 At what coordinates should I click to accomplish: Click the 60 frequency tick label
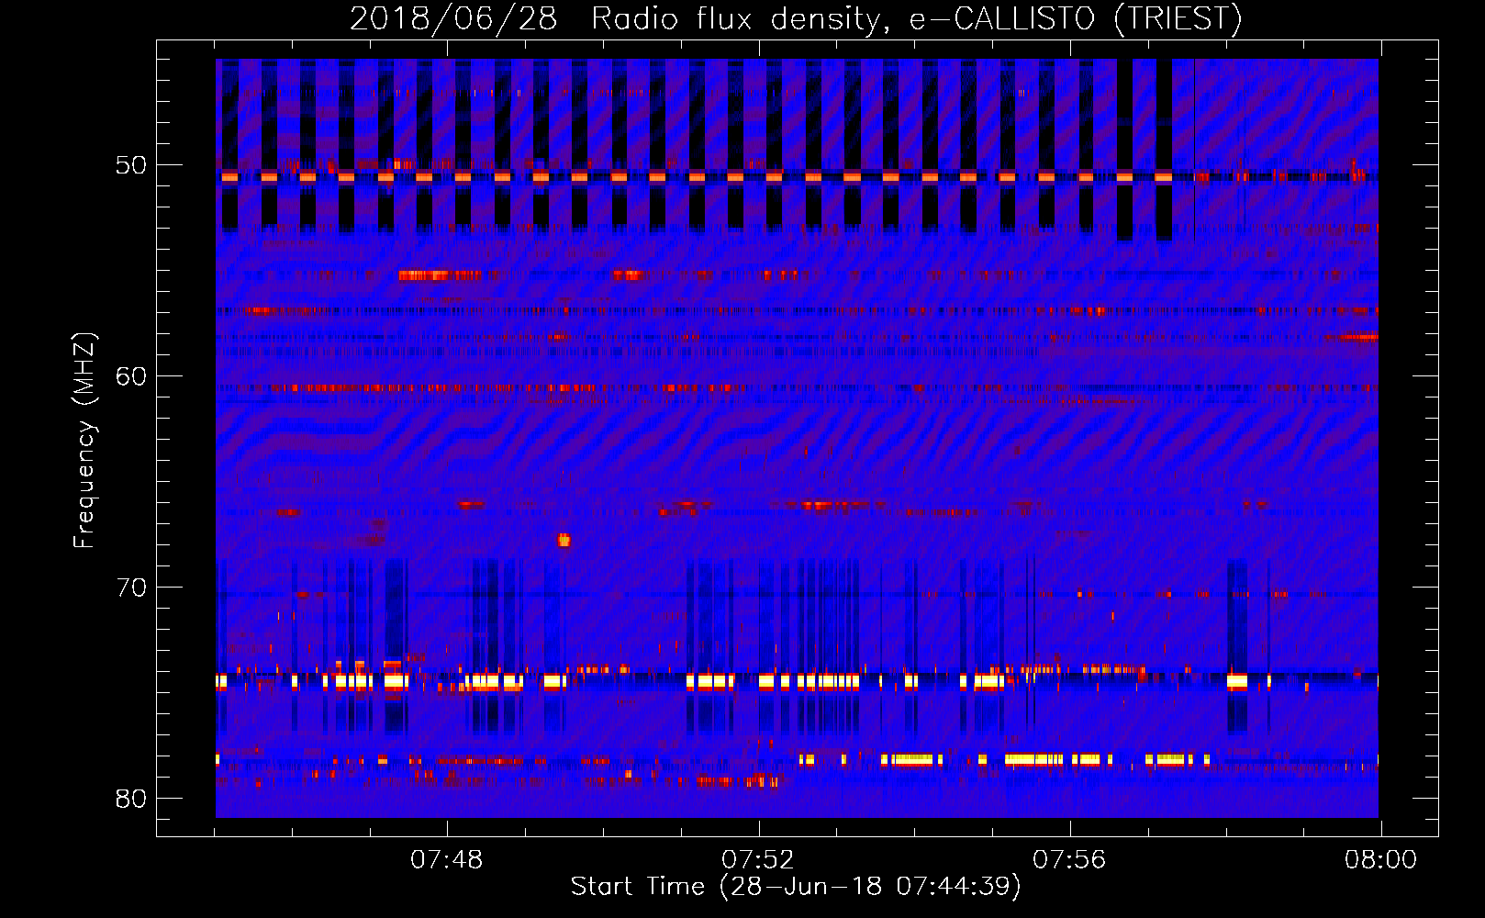(x=131, y=376)
